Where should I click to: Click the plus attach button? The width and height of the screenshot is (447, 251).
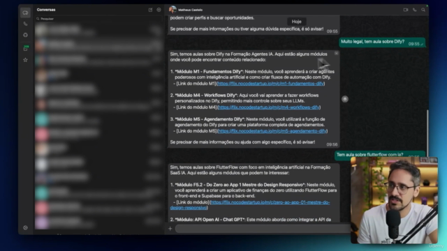coord(170,228)
